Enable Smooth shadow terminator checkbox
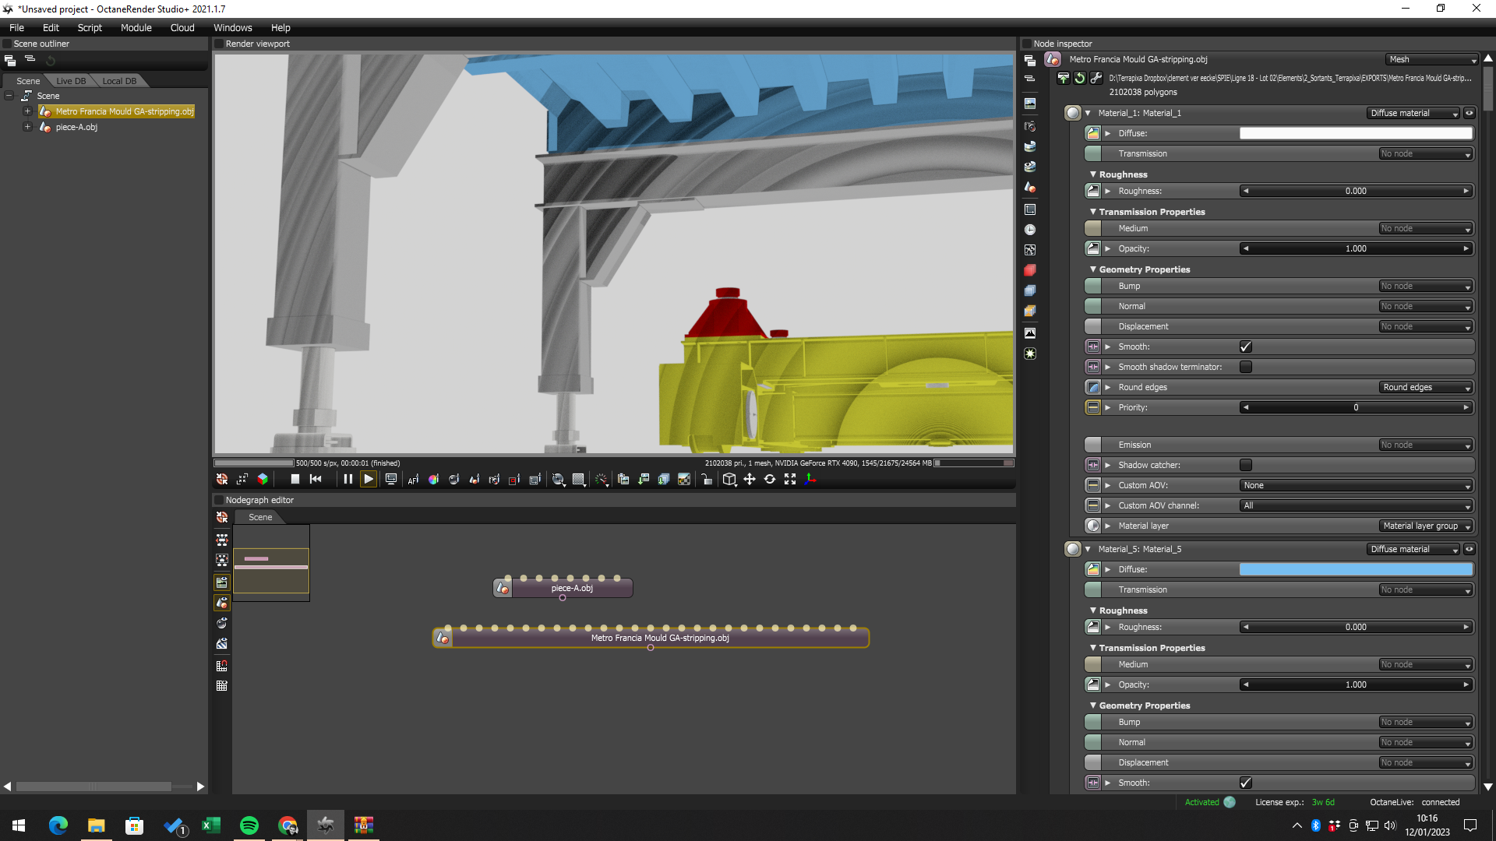Image resolution: width=1496 pixels, height=841 pixels. [1245, 367]
